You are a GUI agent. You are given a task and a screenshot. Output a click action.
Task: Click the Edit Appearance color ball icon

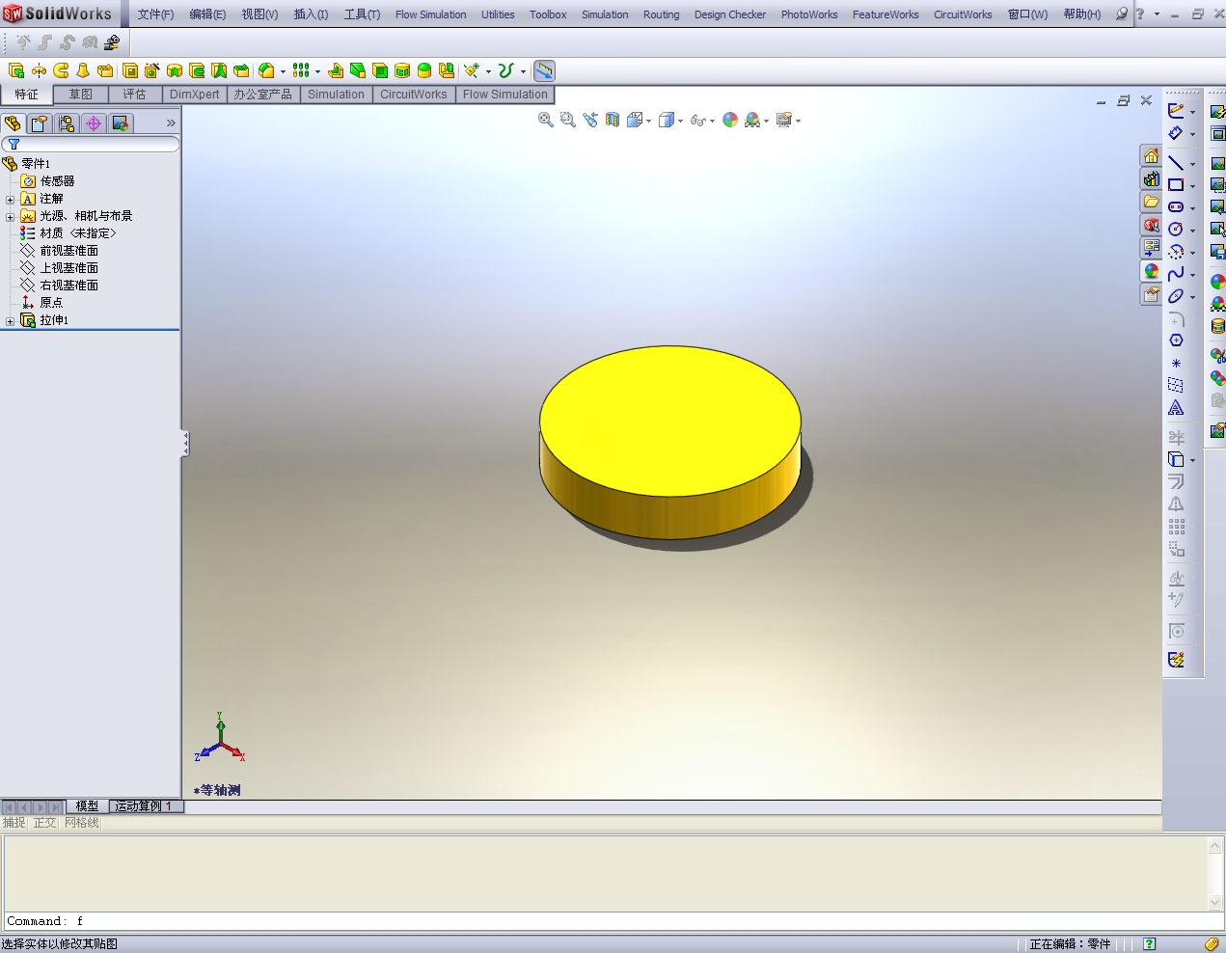730,120
